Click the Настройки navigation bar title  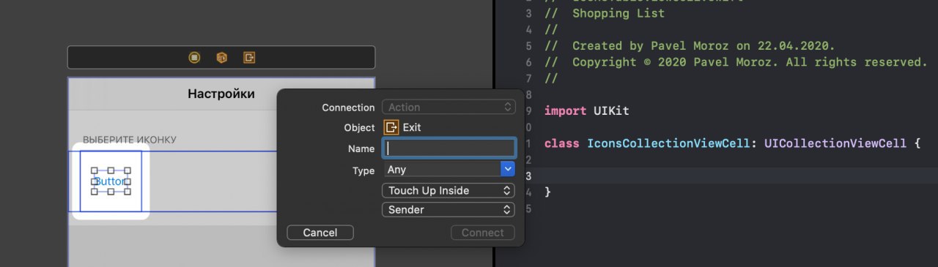pyautogui.click(x=221, y=94)
